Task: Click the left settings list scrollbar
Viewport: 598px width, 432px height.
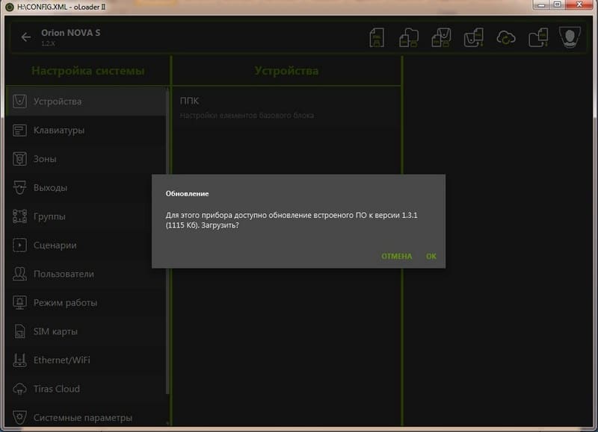Action: point(167,241)
